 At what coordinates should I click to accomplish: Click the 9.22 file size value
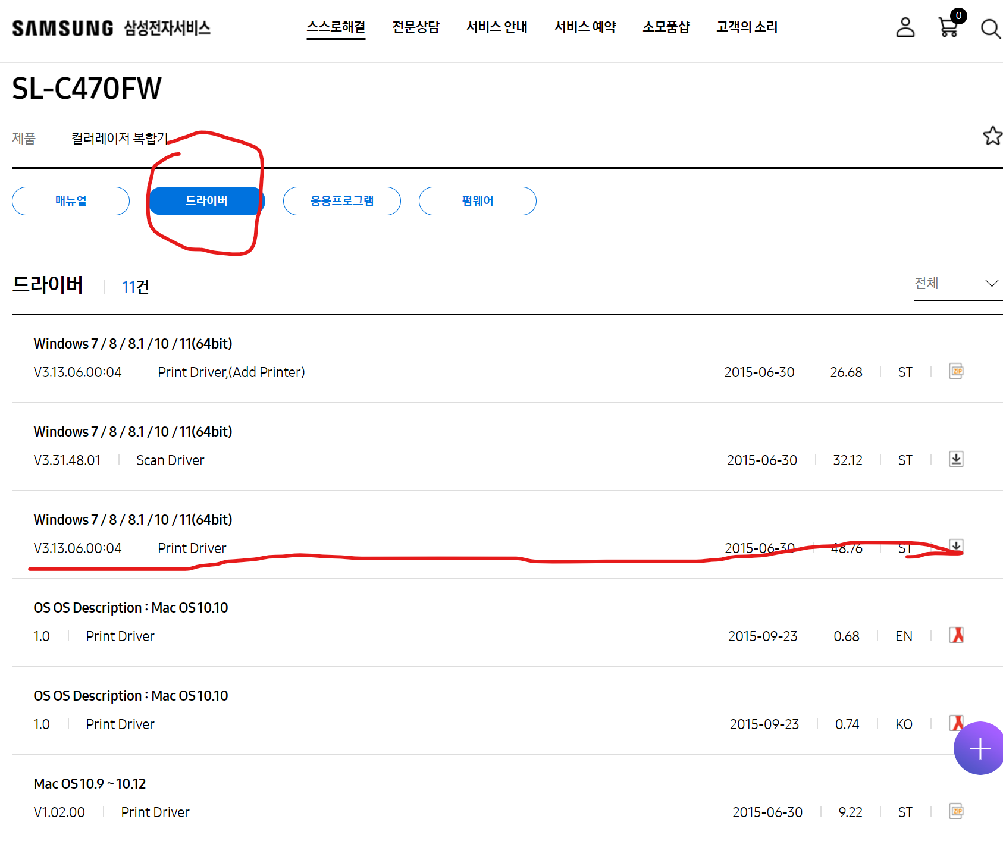click(x=850, y=812)
